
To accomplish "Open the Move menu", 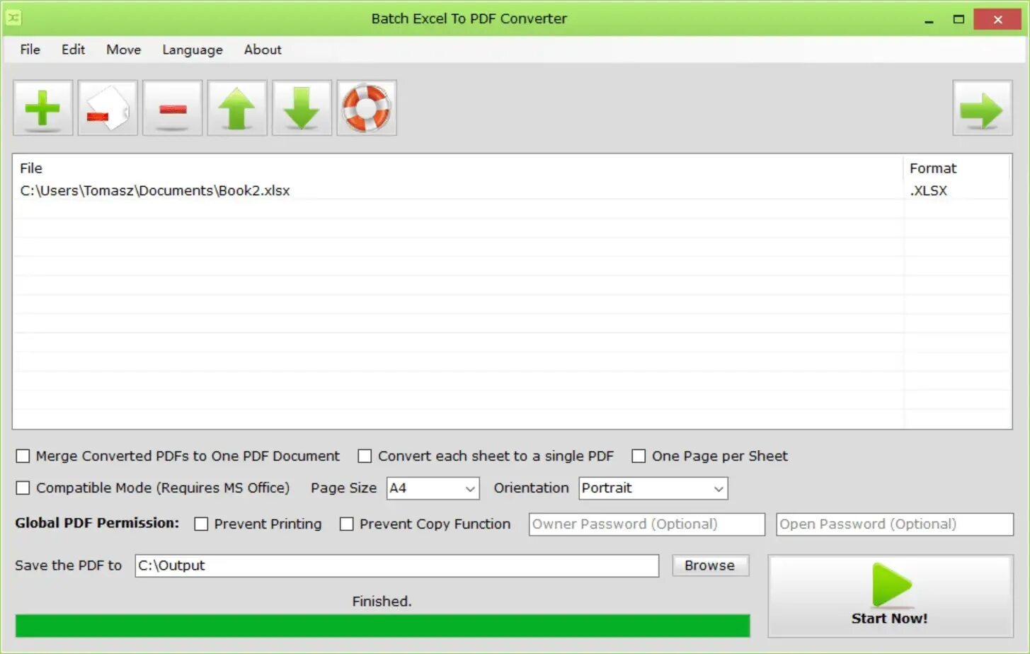I will click(123, 50).
